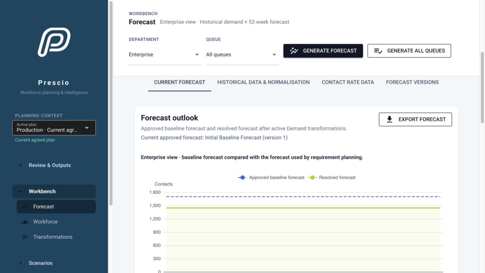Screen dimensions: 485x273
Task: Click the 'Workforce planning & intelligence' tagline
Action: point(54,92)
